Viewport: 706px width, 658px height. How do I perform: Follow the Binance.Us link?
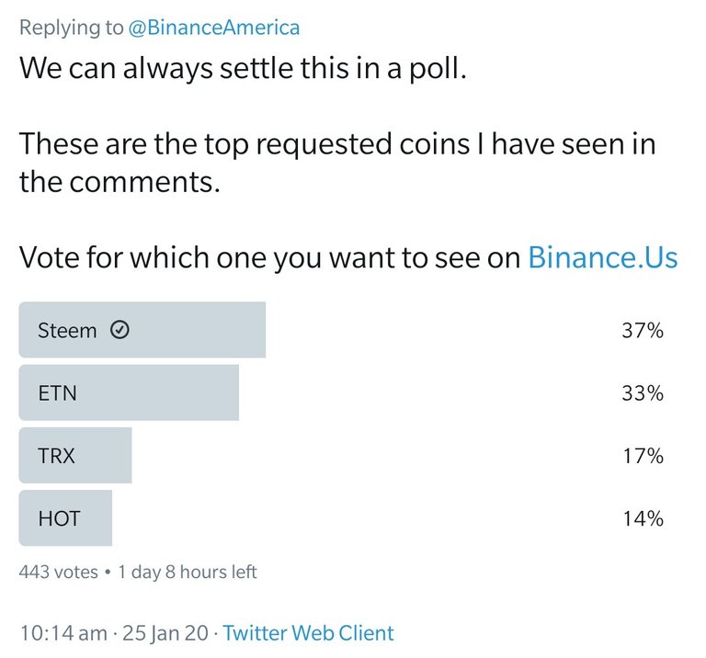point(603,257)
